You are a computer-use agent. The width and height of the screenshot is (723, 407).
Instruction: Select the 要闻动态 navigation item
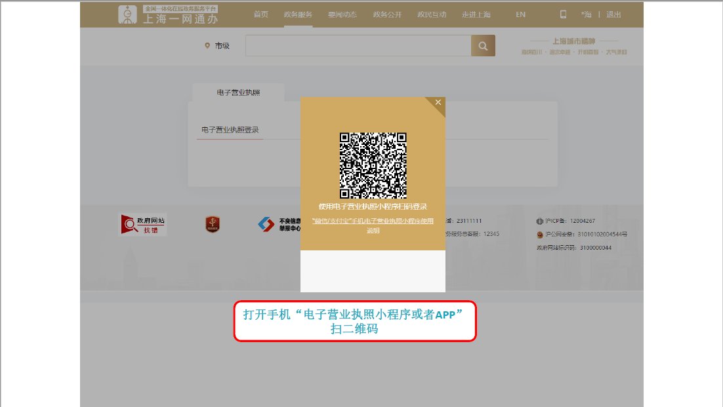click(x=342, y=14)
